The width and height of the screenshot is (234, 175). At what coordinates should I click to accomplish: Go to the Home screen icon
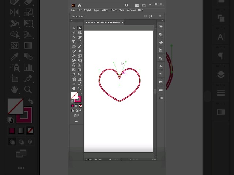coord(79,5)
